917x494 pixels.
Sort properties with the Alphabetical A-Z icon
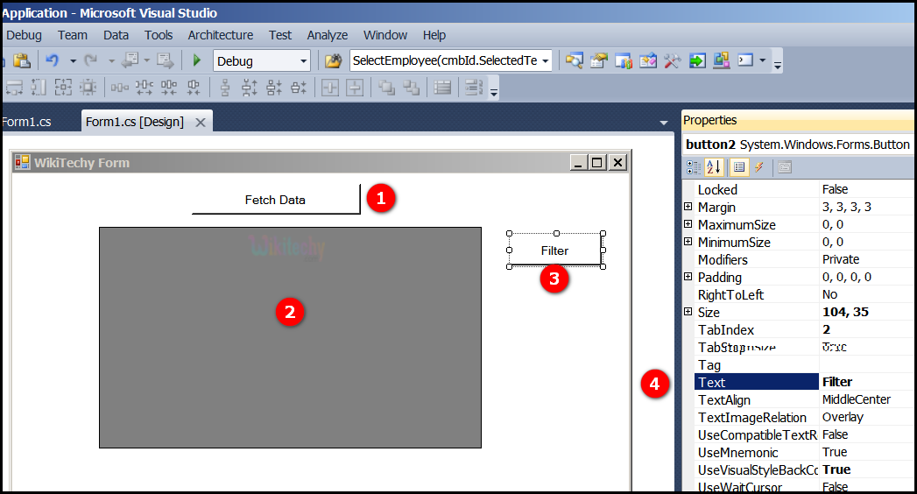click(714, 167)
